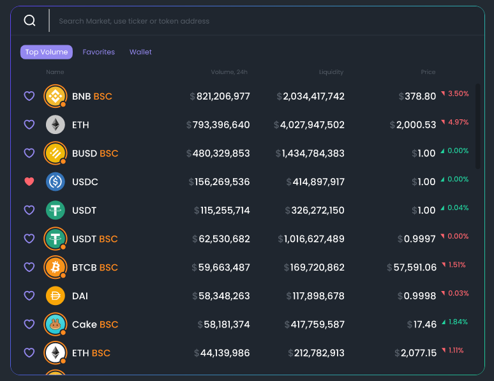Click BNB price $378.80
The height and width of the screenshot is (381, 494).
417,96
